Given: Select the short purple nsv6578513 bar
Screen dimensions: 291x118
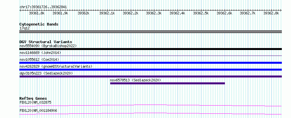Looking at the screenshot, I should (167, 83).
